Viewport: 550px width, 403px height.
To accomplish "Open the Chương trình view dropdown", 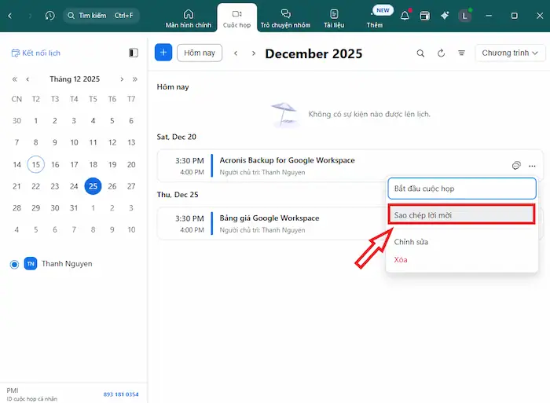I will tap(510, 53).
